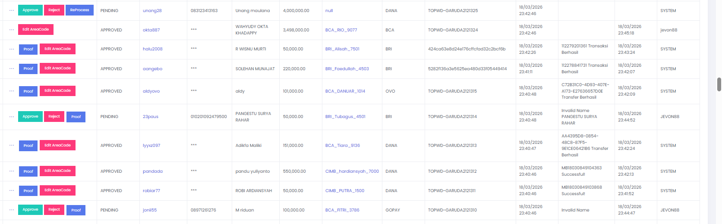
Task: Open three-dot menu for robiar77 row
Action: click(x=12, y=190)
